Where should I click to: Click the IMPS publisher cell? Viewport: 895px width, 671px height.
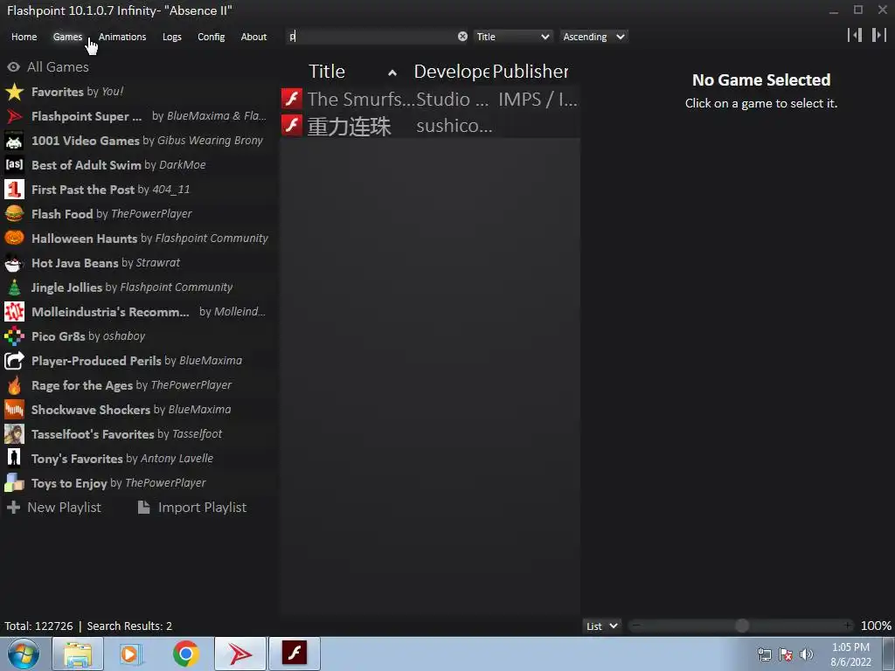[538, 99]
